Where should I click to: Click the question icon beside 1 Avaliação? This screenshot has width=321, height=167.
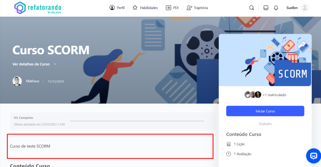[x=229, y=154]
